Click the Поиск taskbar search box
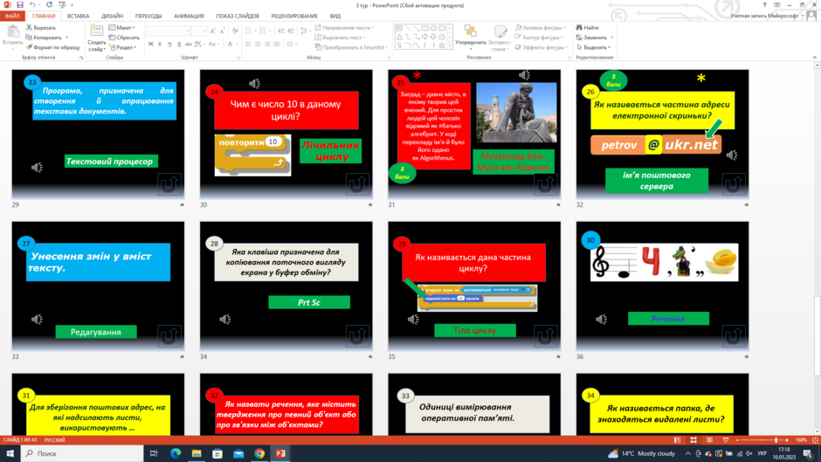Viewport: 821px width, 462px height. pos(82,453)
